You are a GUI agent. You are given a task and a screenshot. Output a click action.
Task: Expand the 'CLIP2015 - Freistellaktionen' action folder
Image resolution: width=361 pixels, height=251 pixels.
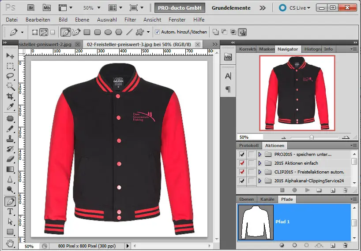coord(260,172)
